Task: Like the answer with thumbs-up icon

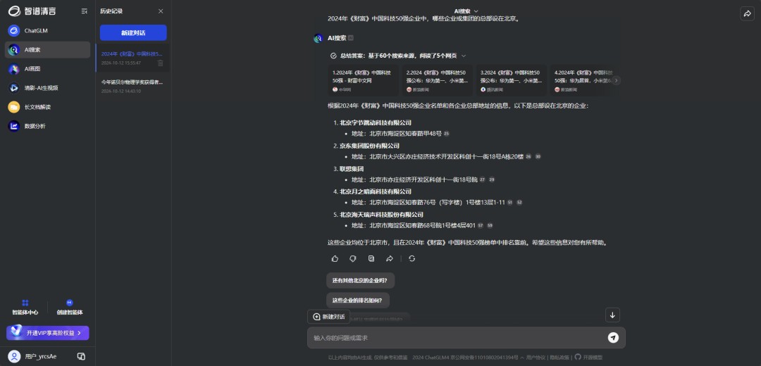Action: point(335,259)
